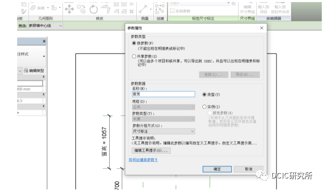Click the Delete X icon in Modify panel

(x=132, y=11)
